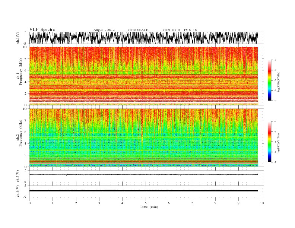The image size is (295, 228).
Task: Click the "station=ATH" header label
Action: click(138, 30)
